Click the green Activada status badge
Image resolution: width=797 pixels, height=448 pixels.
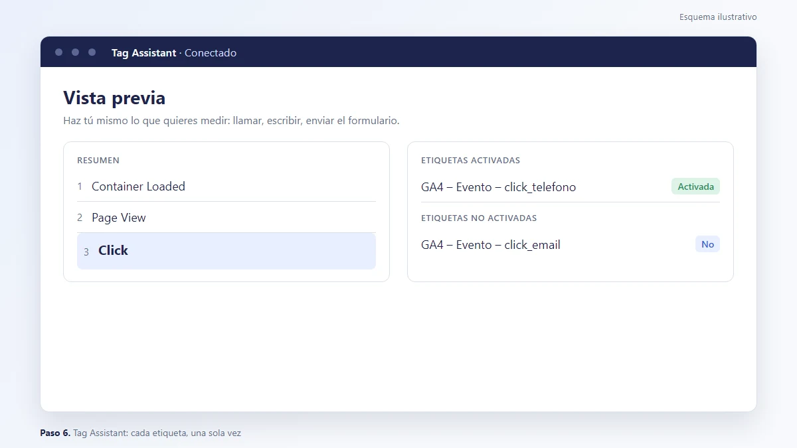695,187
